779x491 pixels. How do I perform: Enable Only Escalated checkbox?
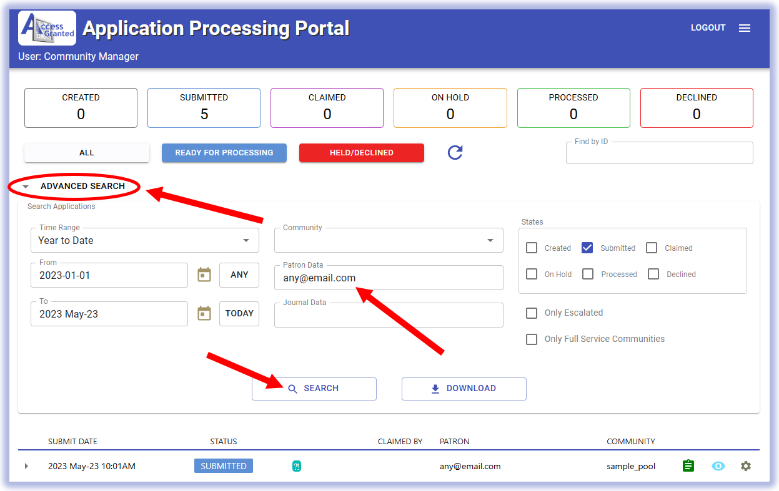coord(532,313)
